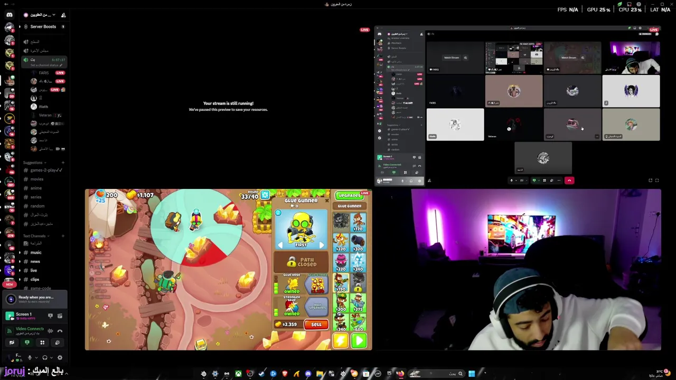Screen dimensions: 676x380
Task: Open FARIS Watch Stream tile in streamed Discord
Action: coord(455,58)
